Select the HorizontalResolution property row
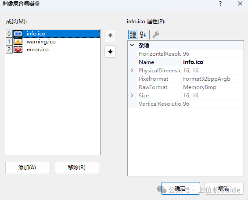 click(190, 54)
